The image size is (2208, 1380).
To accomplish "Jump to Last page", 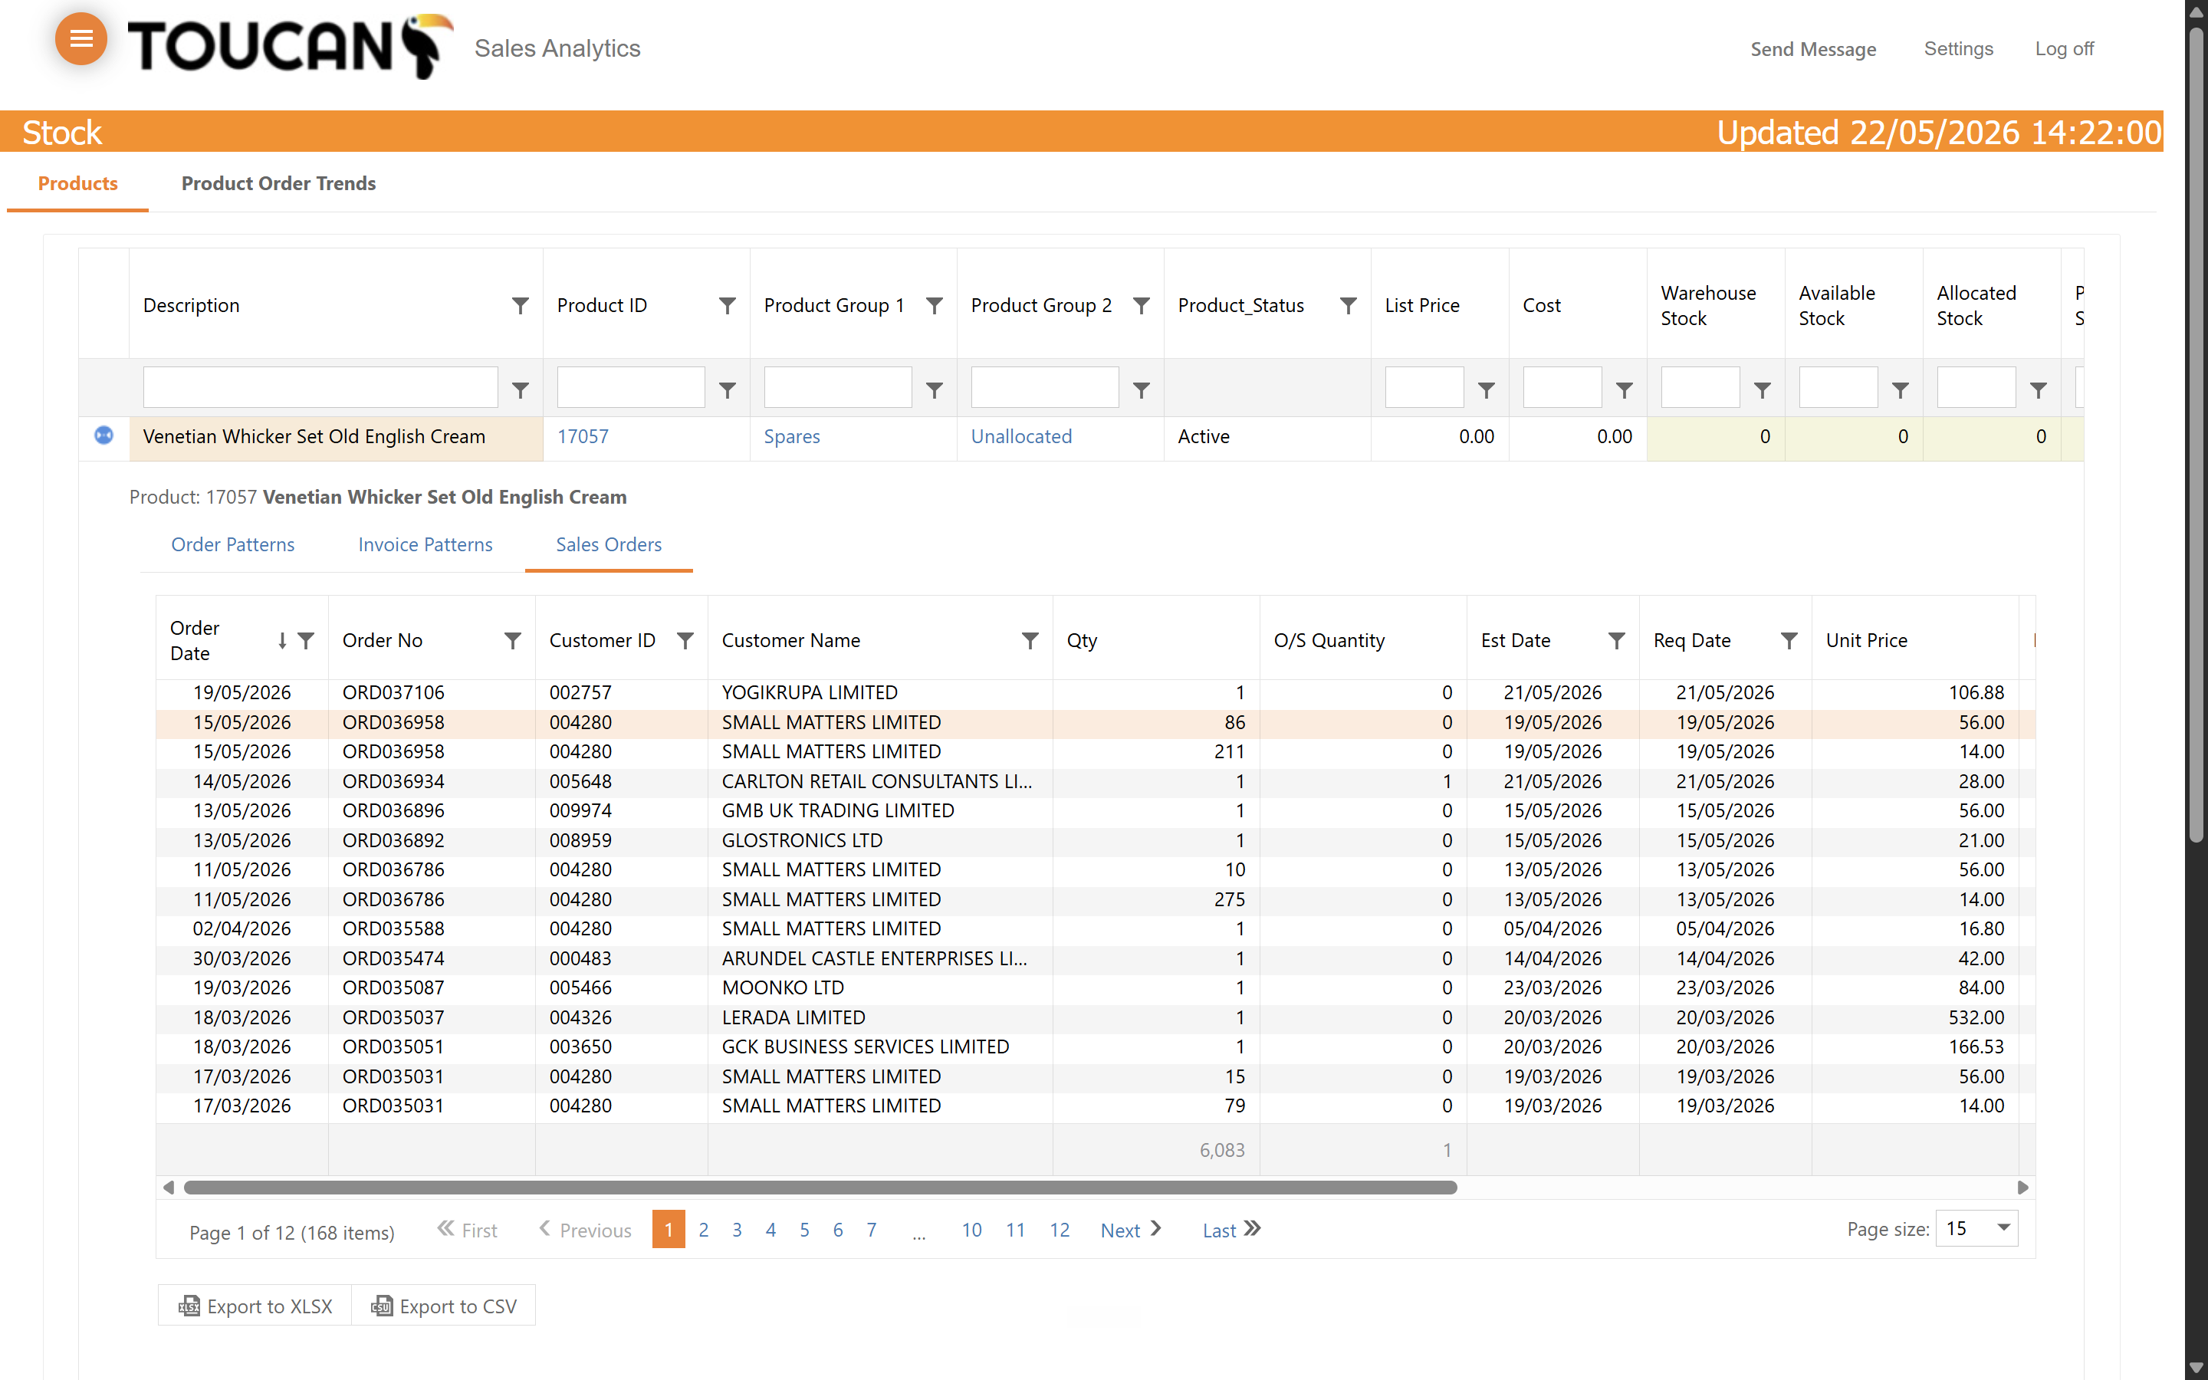I will pos(1230,1230).
